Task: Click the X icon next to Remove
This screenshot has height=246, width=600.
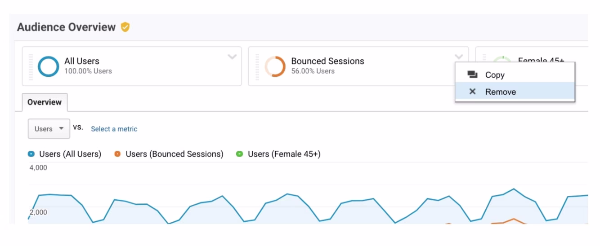Action: 472,92
